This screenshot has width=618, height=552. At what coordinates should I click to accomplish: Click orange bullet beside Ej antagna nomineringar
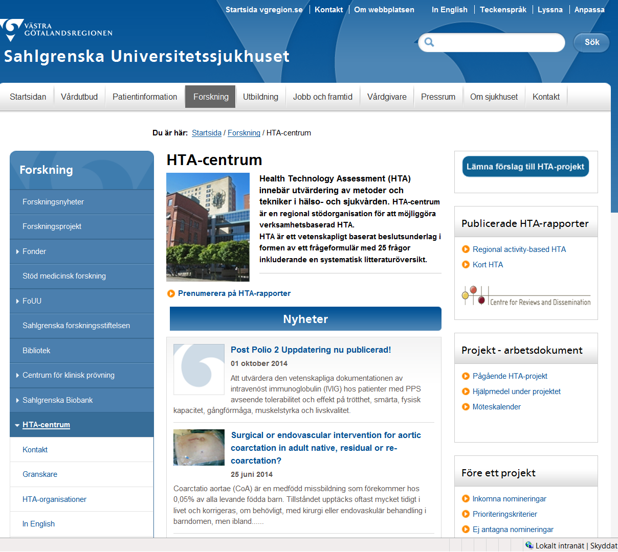[466, 530]
